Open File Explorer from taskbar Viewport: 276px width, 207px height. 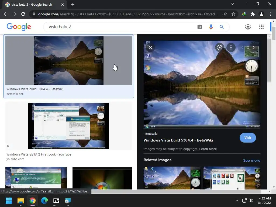20,201
